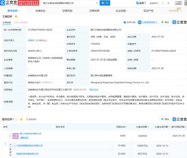Viewport: 187px width, 158px height.
Task: Expand 其他电力生产 industry dropdown arrow
Action: click(53, 82)
